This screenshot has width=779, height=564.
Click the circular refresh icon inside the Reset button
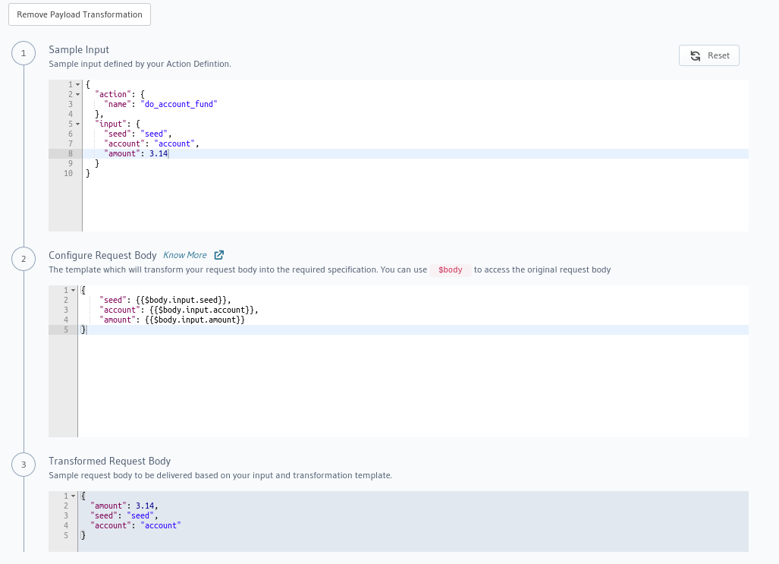[695, 55]
